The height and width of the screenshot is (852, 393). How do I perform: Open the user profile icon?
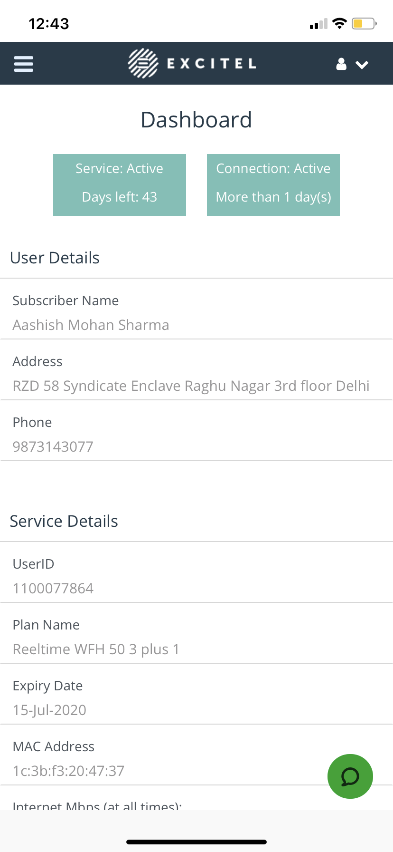click(341, 64)
